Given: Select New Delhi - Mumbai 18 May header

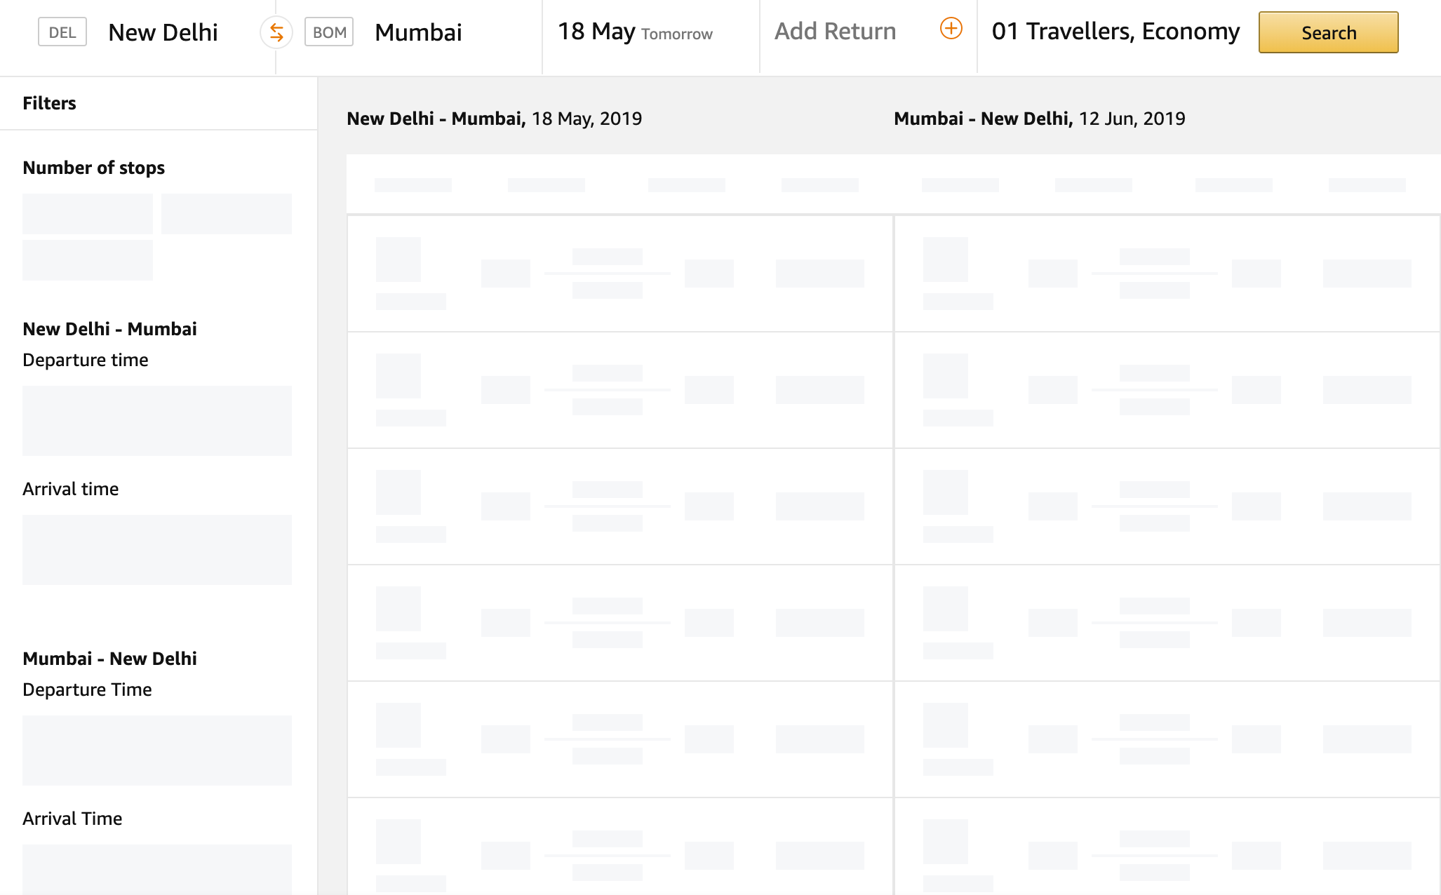Looking at the screenshot, I should click(494, 119).
